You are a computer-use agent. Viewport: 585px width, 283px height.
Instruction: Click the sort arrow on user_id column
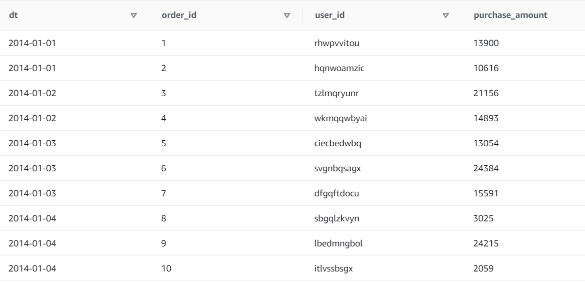[445, 16]
